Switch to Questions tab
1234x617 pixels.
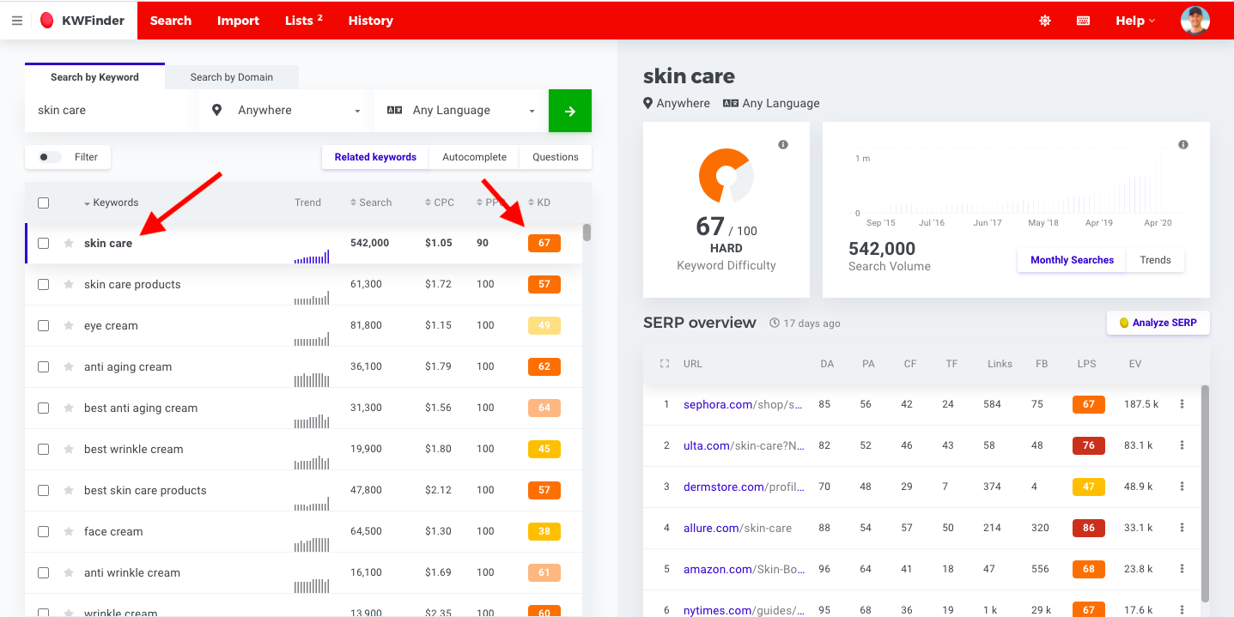[x=556, y=157]
